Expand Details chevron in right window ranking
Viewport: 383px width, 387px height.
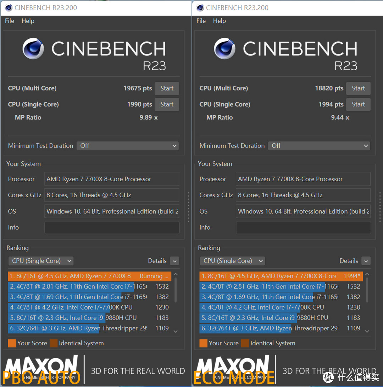point(366,261)
